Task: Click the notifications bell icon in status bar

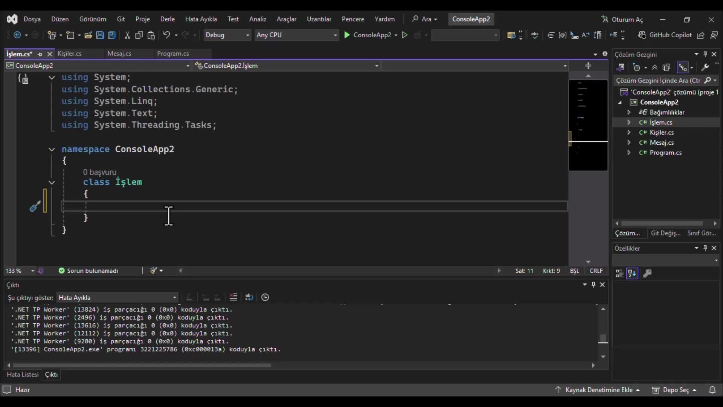Action: [x=712, y=390]
